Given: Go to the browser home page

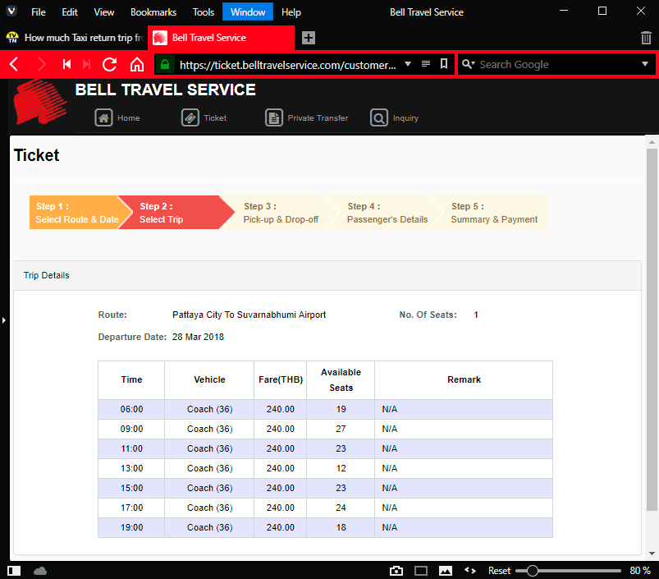Looking at the screenshot, I should (x=136, y=64).
